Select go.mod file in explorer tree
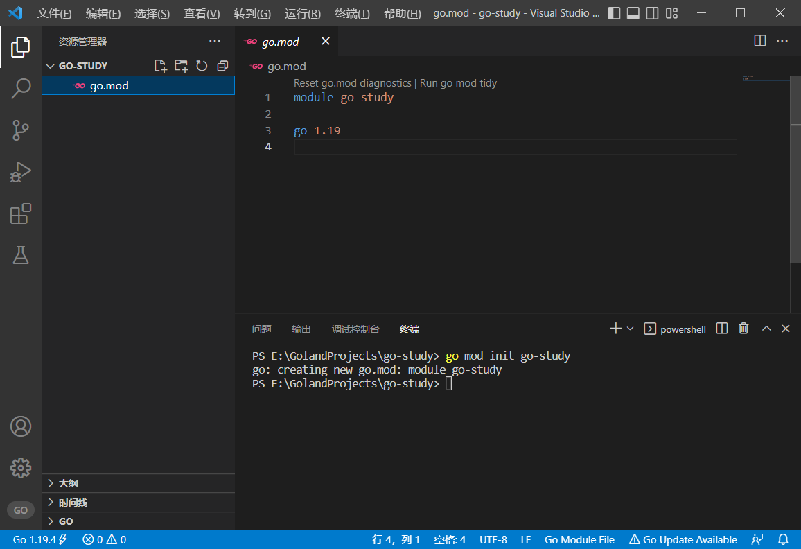This screenshot has width=801, height=549. click(109, 86)
